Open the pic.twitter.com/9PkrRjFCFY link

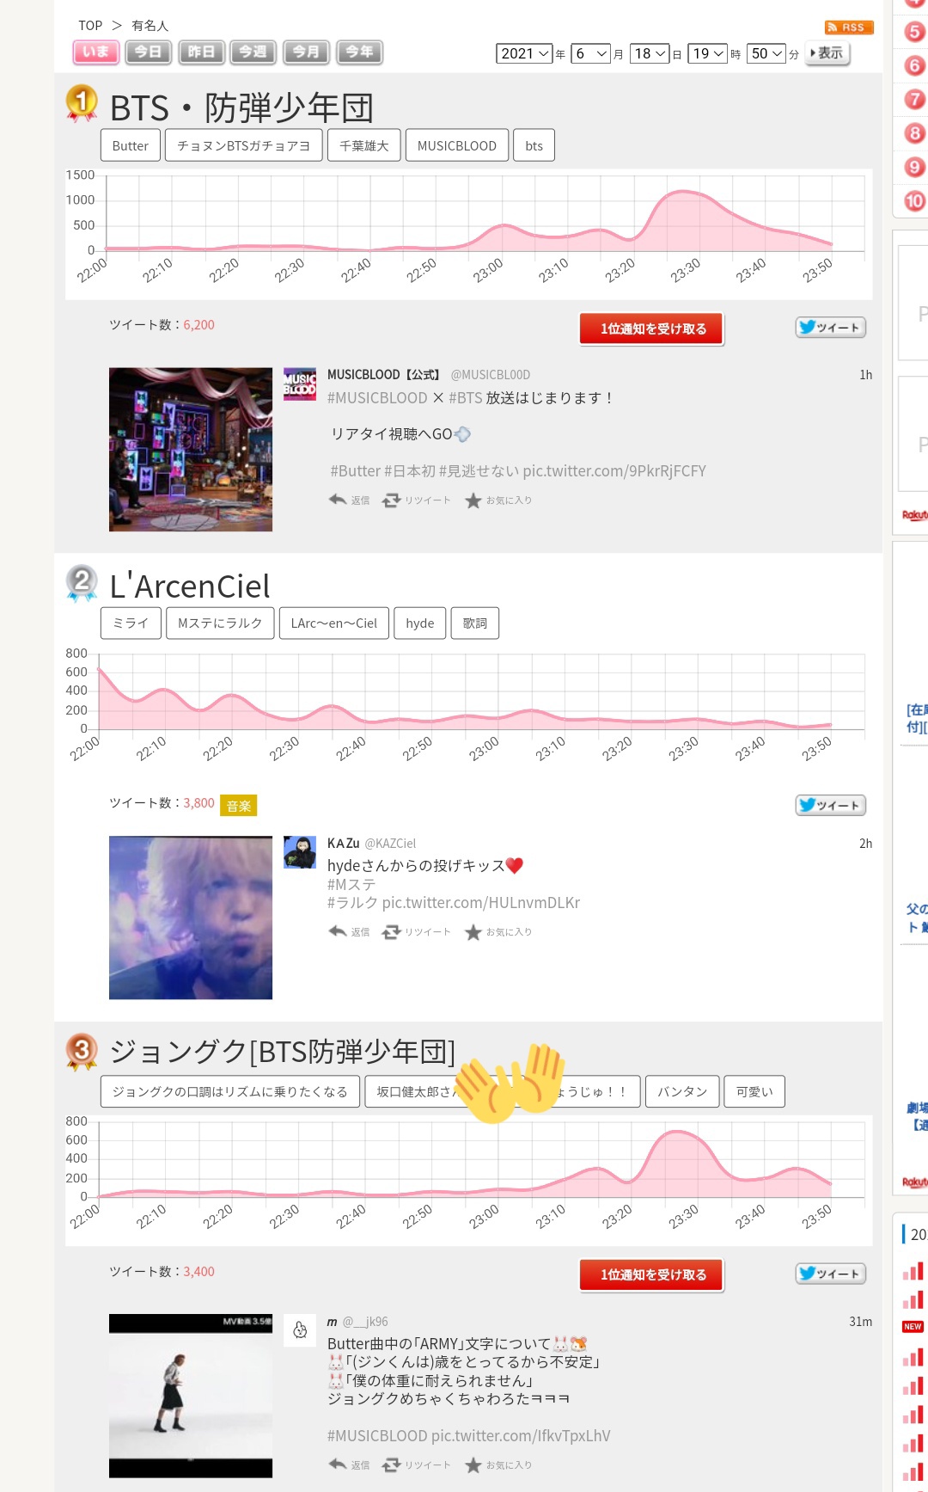(x=614, y=471)
